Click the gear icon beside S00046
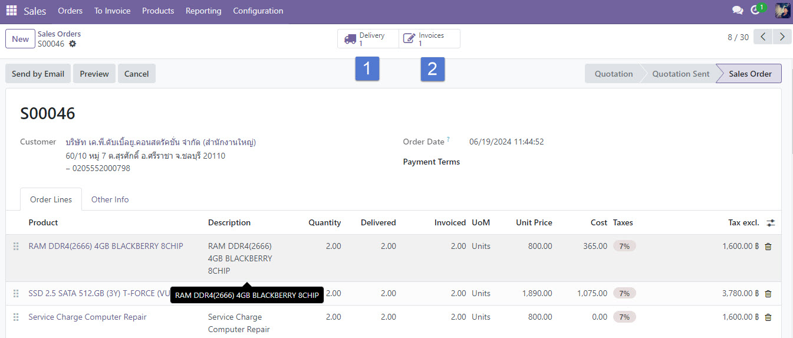 (73, 44)
